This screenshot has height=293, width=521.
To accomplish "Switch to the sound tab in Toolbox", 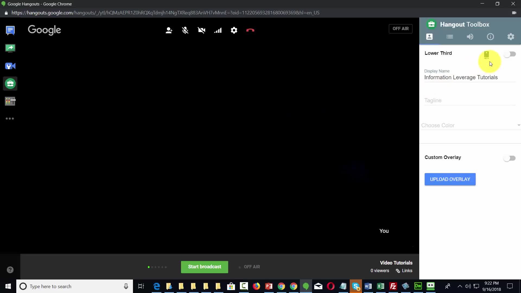I will pos(470,37).
